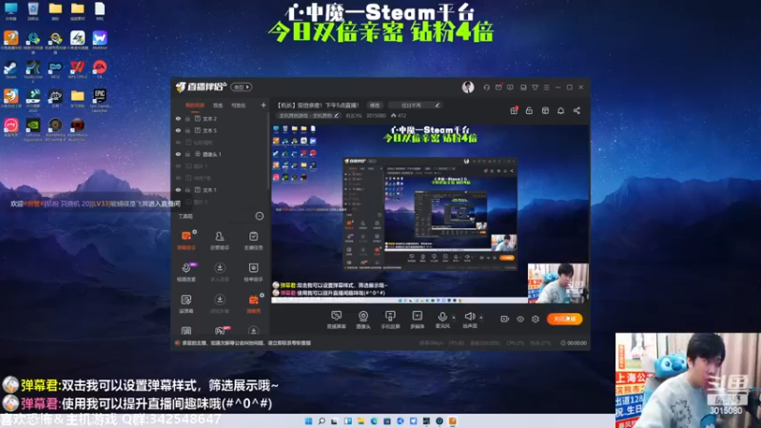The width and height of the screenshot is (761, 428).
Task: Open the 视频连麦 tool
Action: [x=186, y=272]
